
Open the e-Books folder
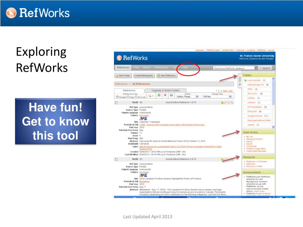coord(252,103)
